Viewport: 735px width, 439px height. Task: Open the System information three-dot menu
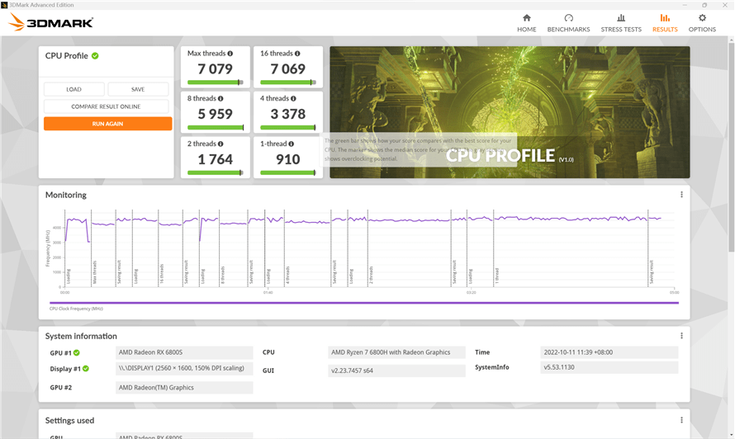click(681, 336)
